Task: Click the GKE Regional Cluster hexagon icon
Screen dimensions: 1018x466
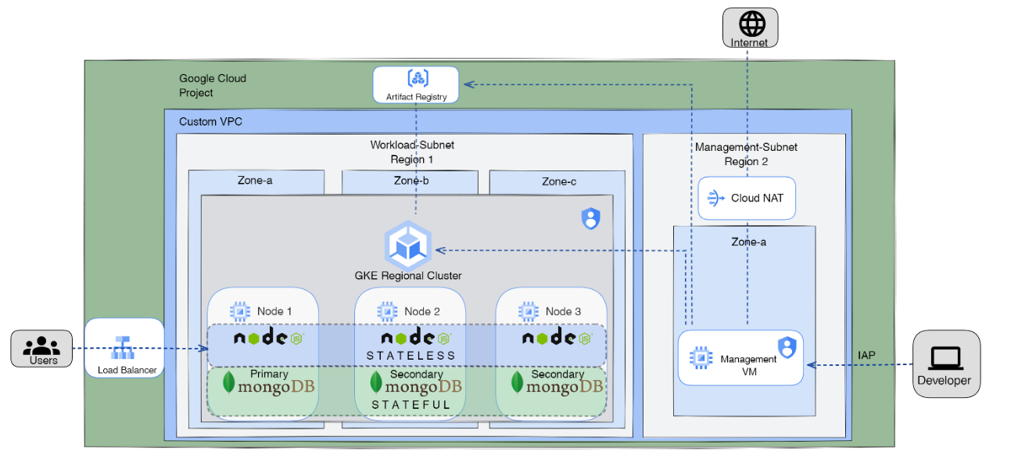Action: pyautogui.click(x=409, y=246)
